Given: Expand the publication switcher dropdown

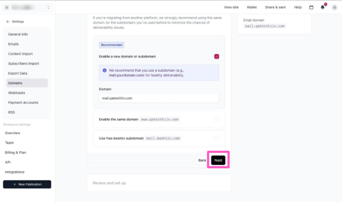Looking at the screenshot, I should [48, 7].
